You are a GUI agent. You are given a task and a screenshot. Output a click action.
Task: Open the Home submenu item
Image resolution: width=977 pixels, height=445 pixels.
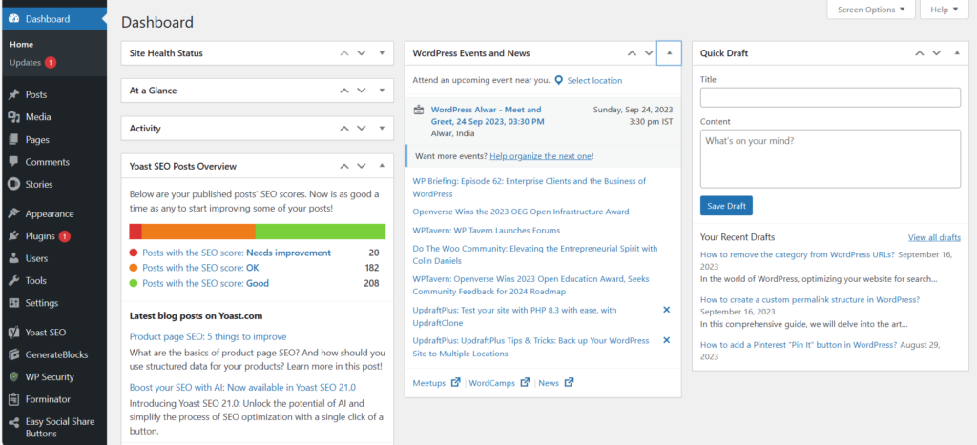pos(22,45)
